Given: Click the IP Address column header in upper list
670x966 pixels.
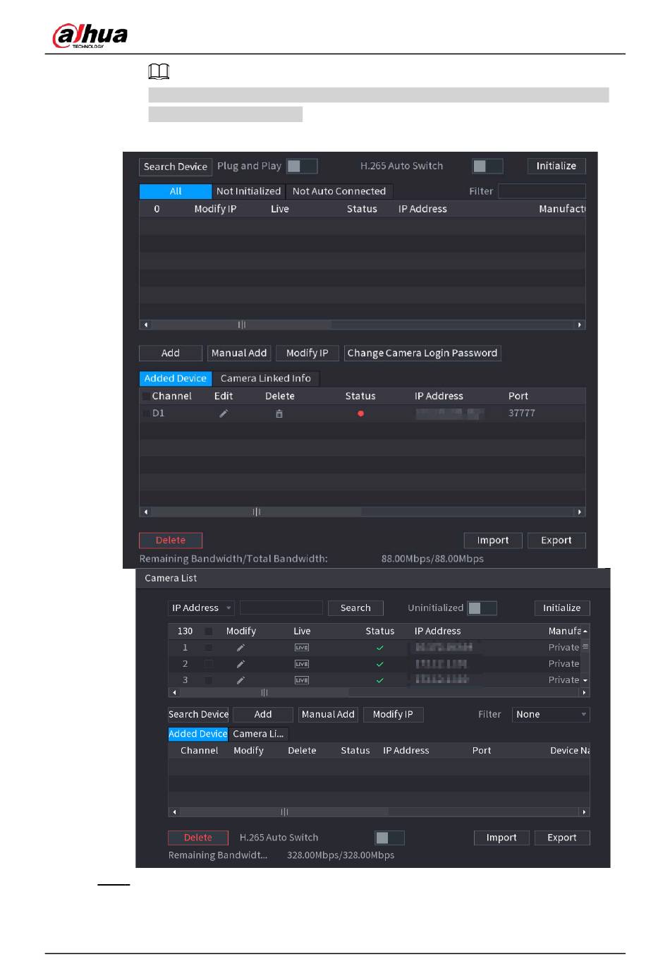Looking at the screenshot, I should point(422,210).
